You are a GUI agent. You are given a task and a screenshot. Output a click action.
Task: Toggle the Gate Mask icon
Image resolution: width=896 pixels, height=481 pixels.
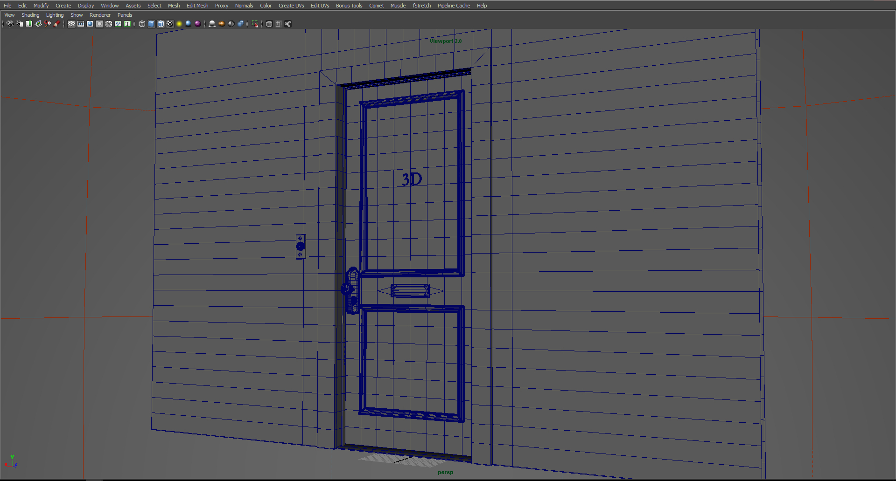click(x=99, y=24)
